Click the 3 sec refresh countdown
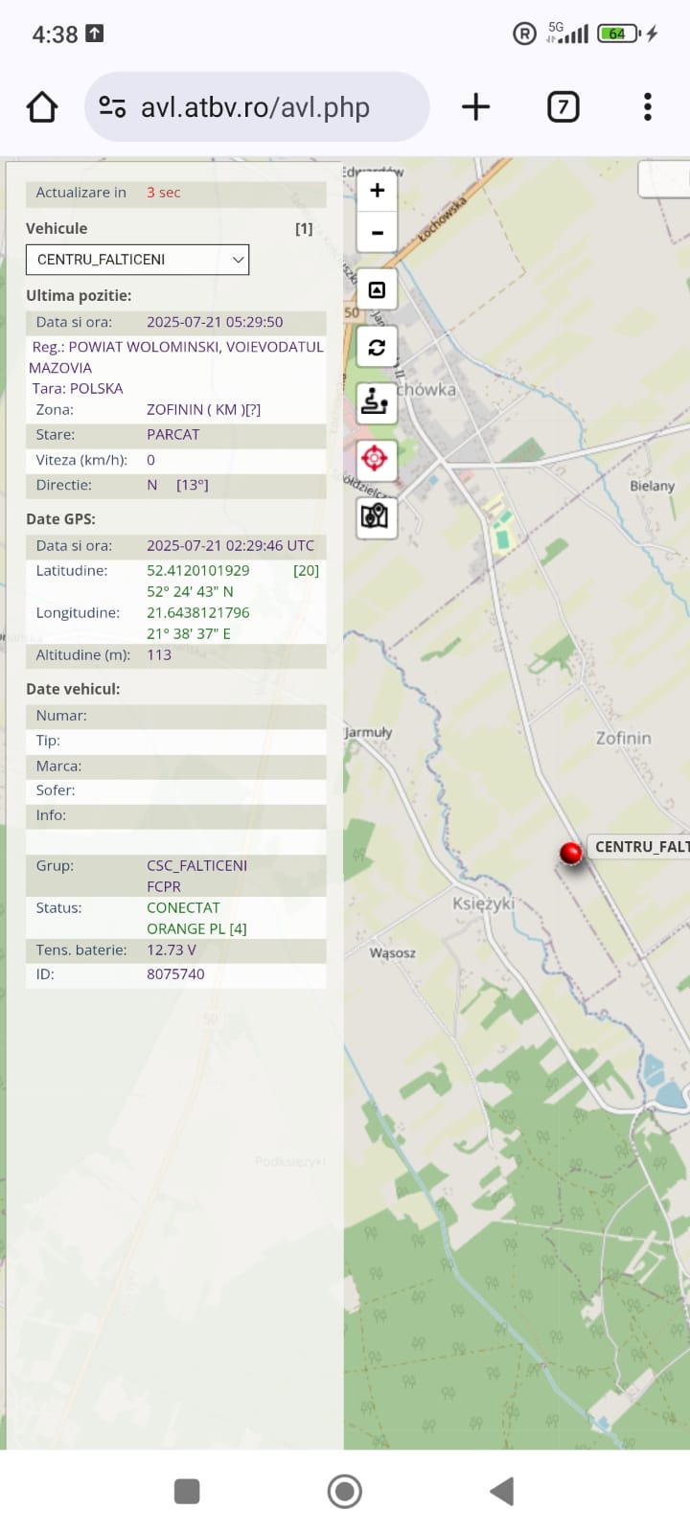Screen dimensions: 690x1533 164,193
